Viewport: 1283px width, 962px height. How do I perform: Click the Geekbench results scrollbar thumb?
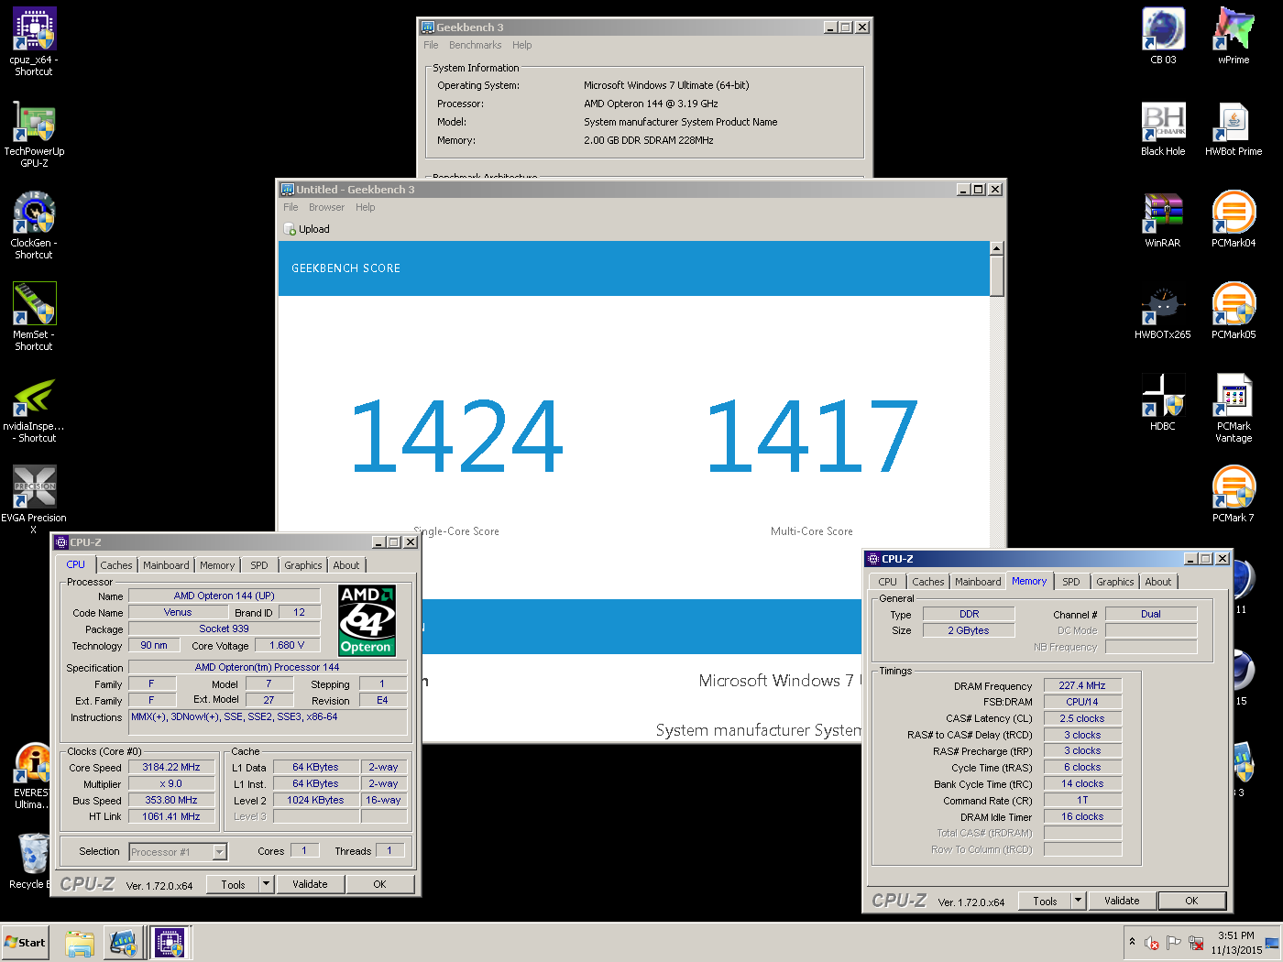coord(997,276)
